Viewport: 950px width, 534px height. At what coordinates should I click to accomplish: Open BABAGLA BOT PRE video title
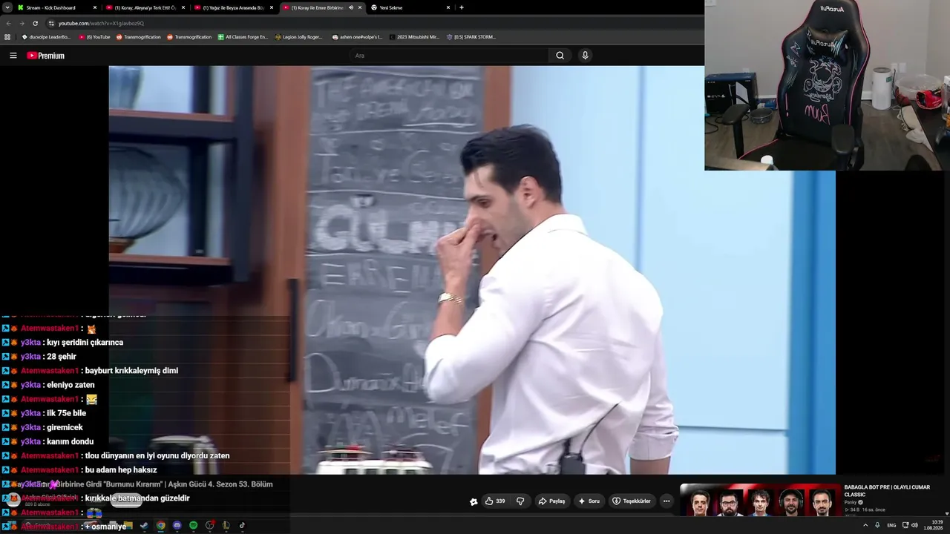point(887,491)
